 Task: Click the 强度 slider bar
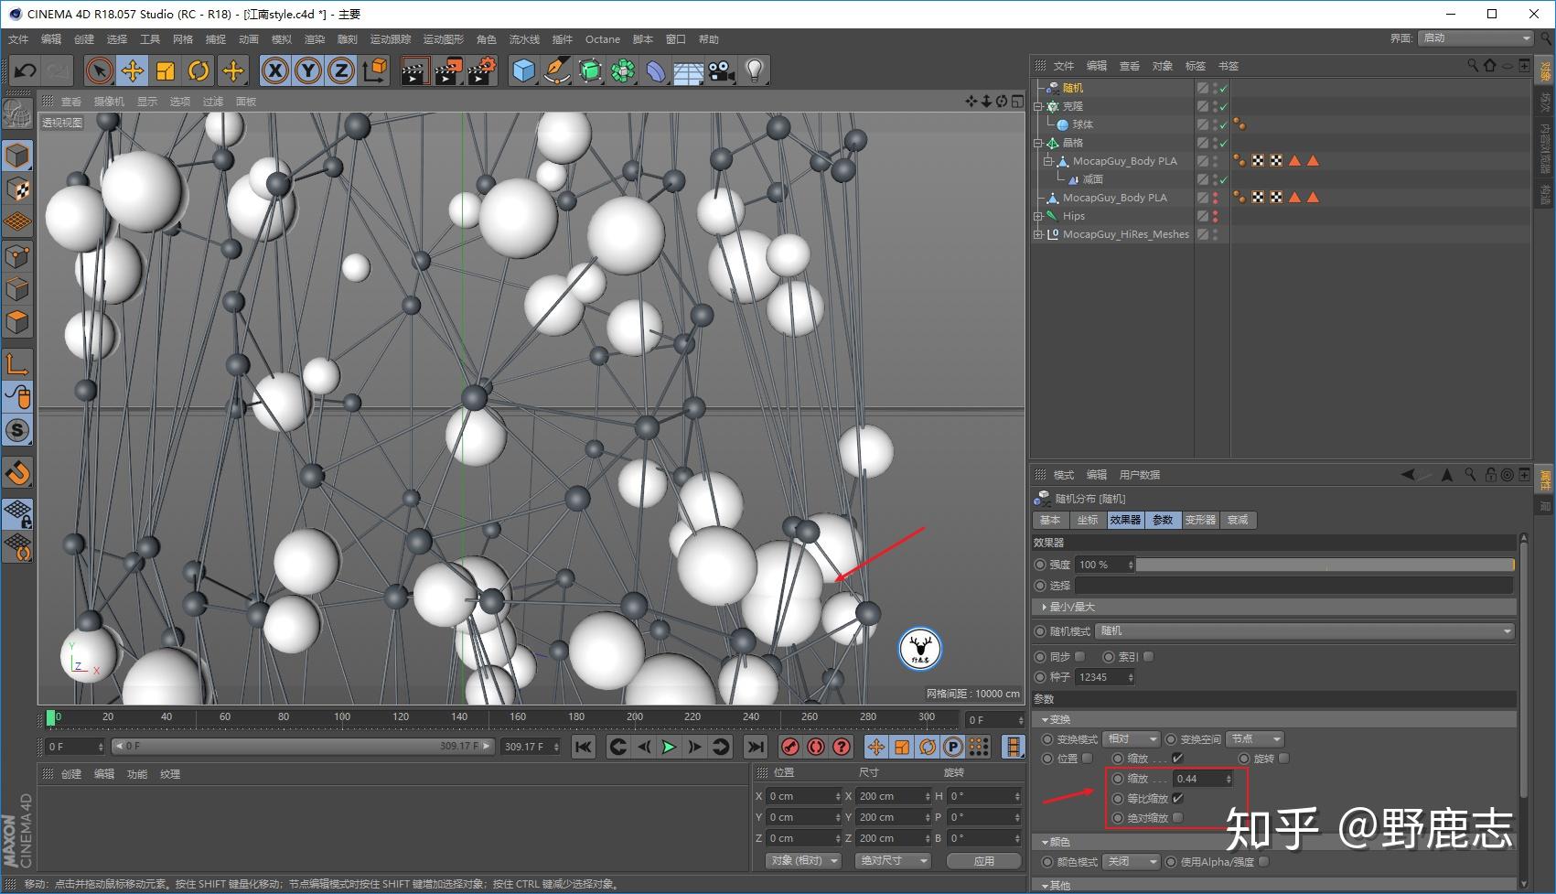pyautogui.click(x=1325, y=565)
